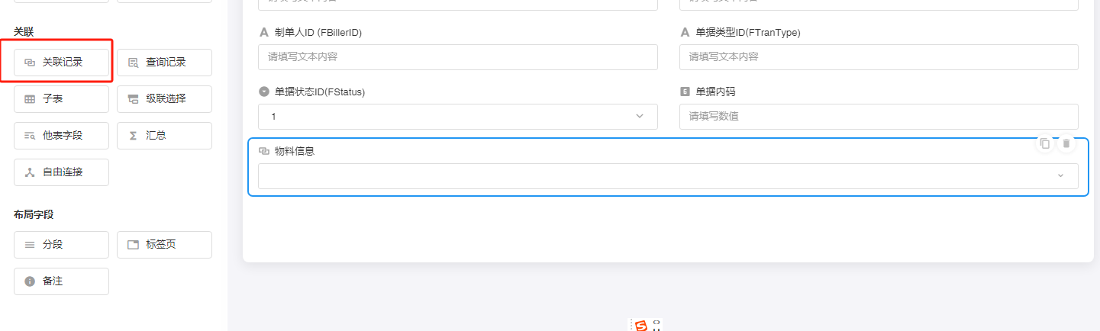Viewport: 1100px width, 331px height.
Task: Add a 级联选择 field
Action: click(x=164, y=99)
